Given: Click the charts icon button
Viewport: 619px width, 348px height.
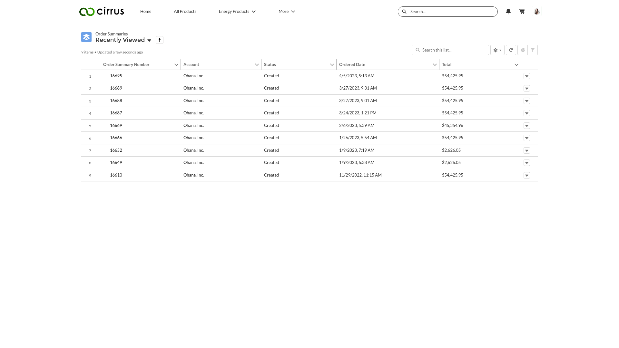Looking at the screenshot, I should pos(523,50).
